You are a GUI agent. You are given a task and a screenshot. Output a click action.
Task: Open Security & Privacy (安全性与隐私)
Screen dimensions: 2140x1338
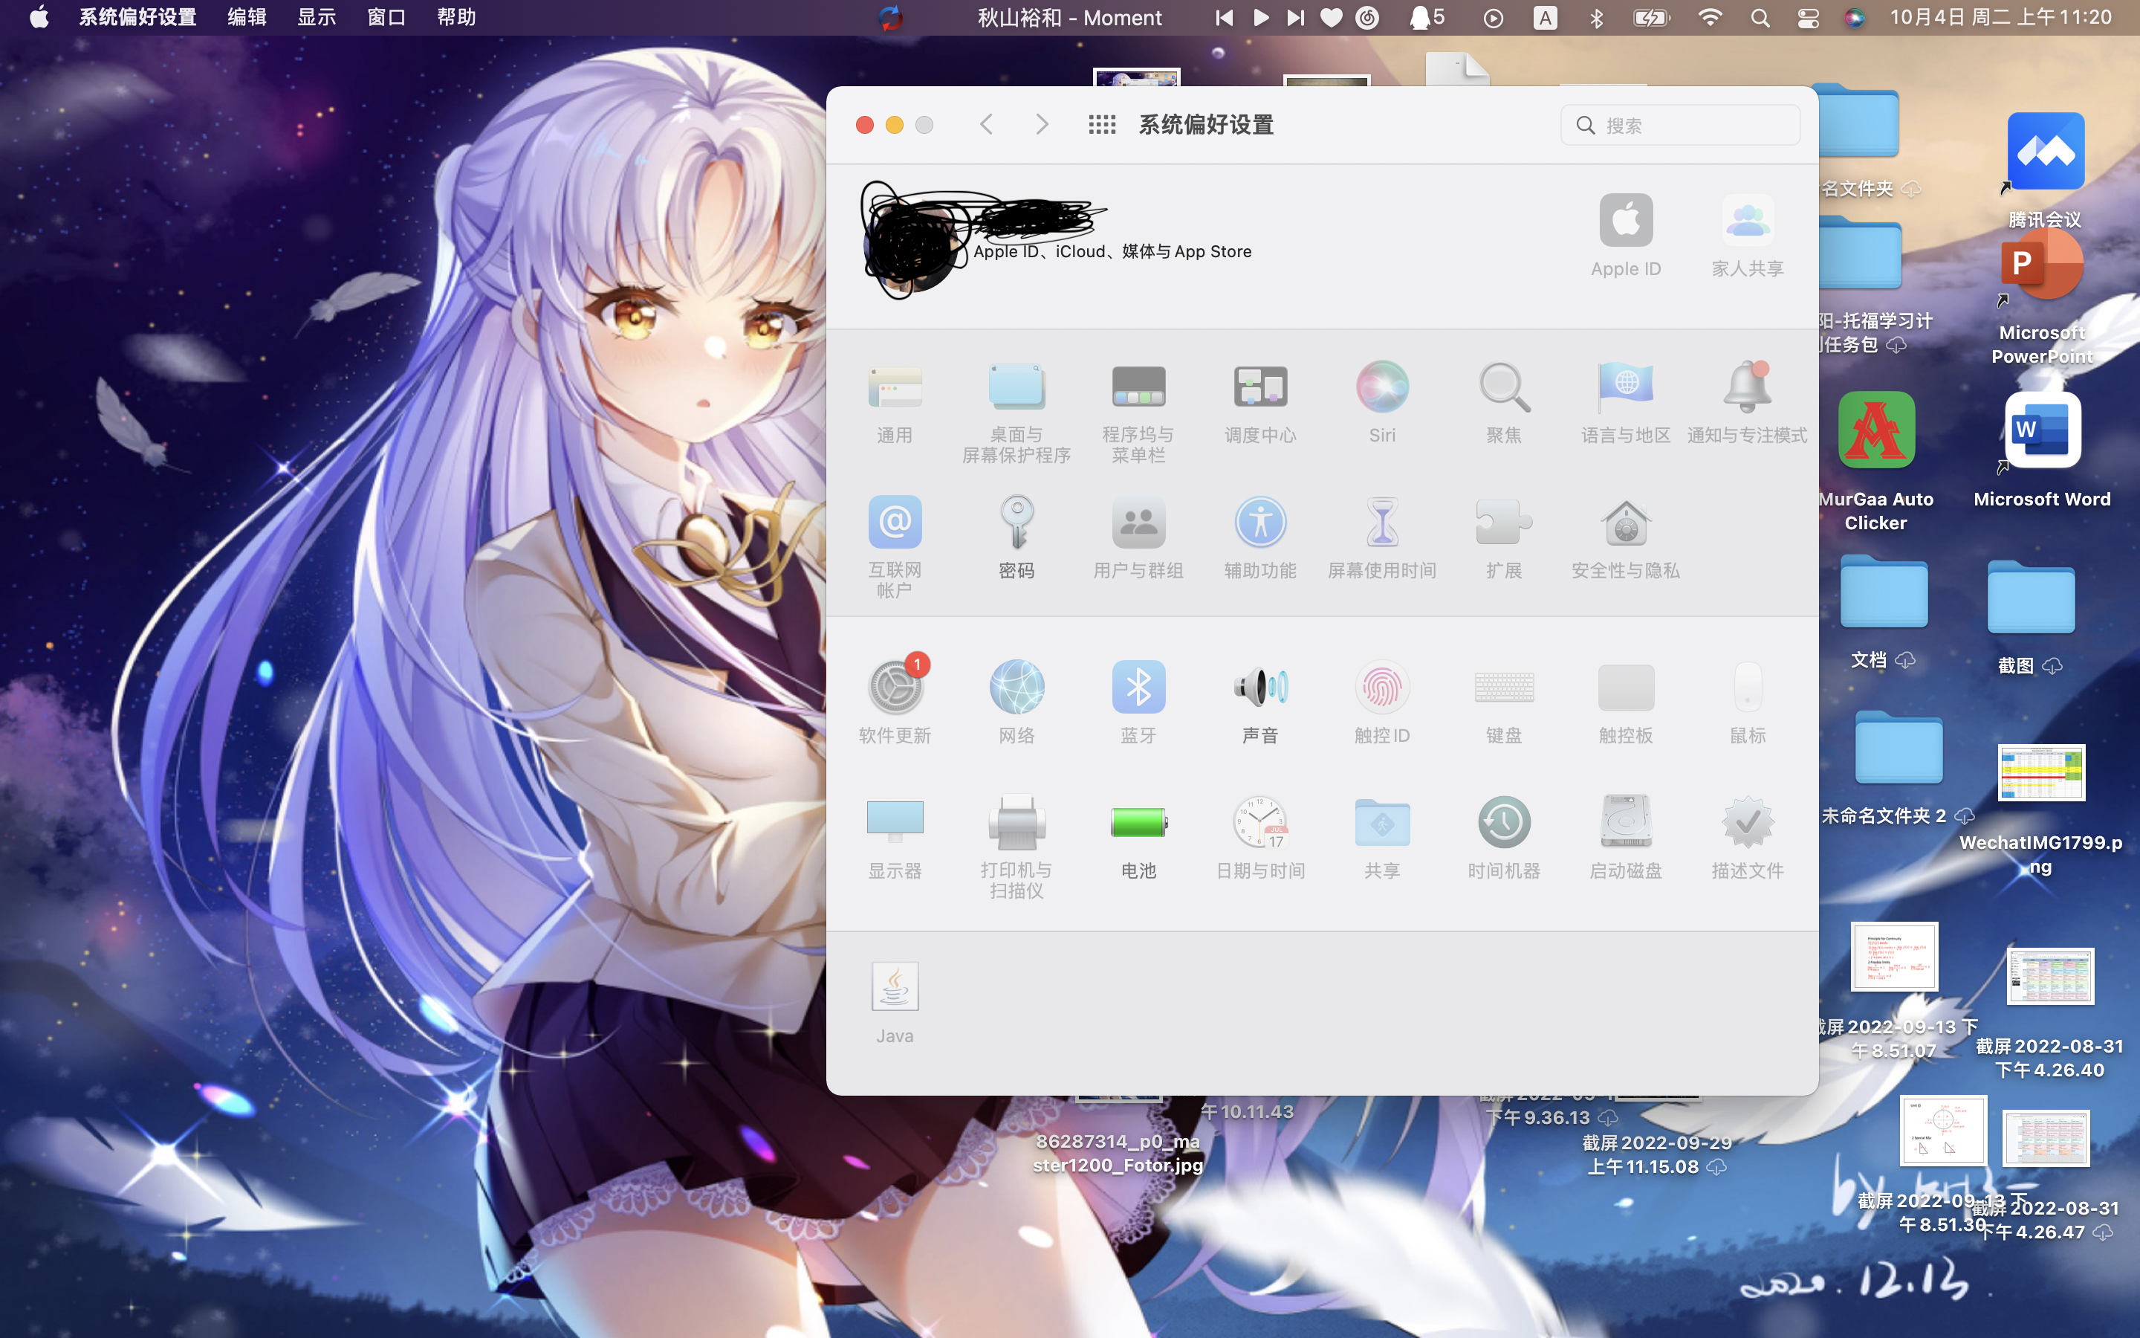tap(1625, 523)
